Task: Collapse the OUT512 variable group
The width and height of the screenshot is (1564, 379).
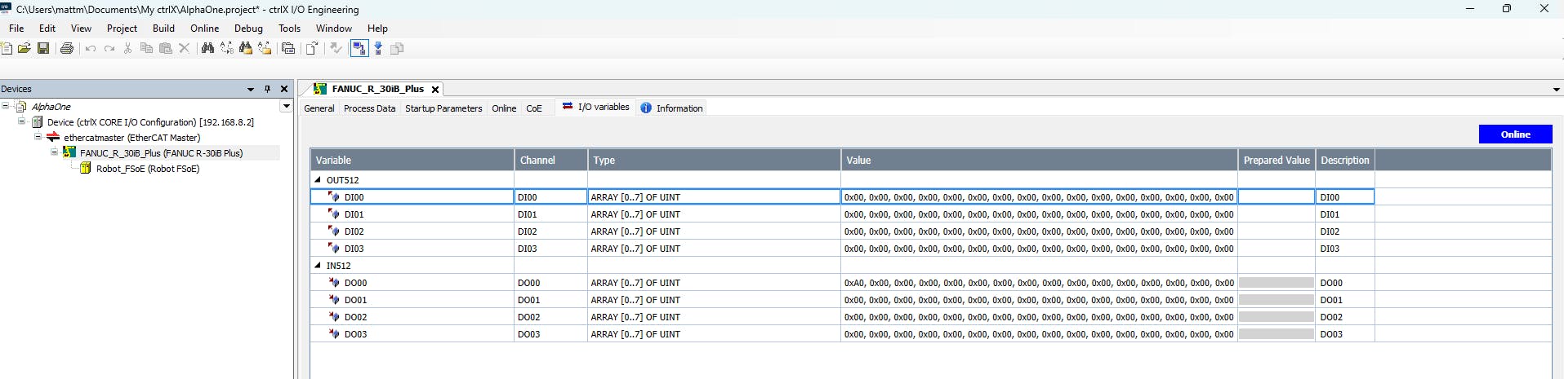Action: pyautogui.click(x=318, y=180)
